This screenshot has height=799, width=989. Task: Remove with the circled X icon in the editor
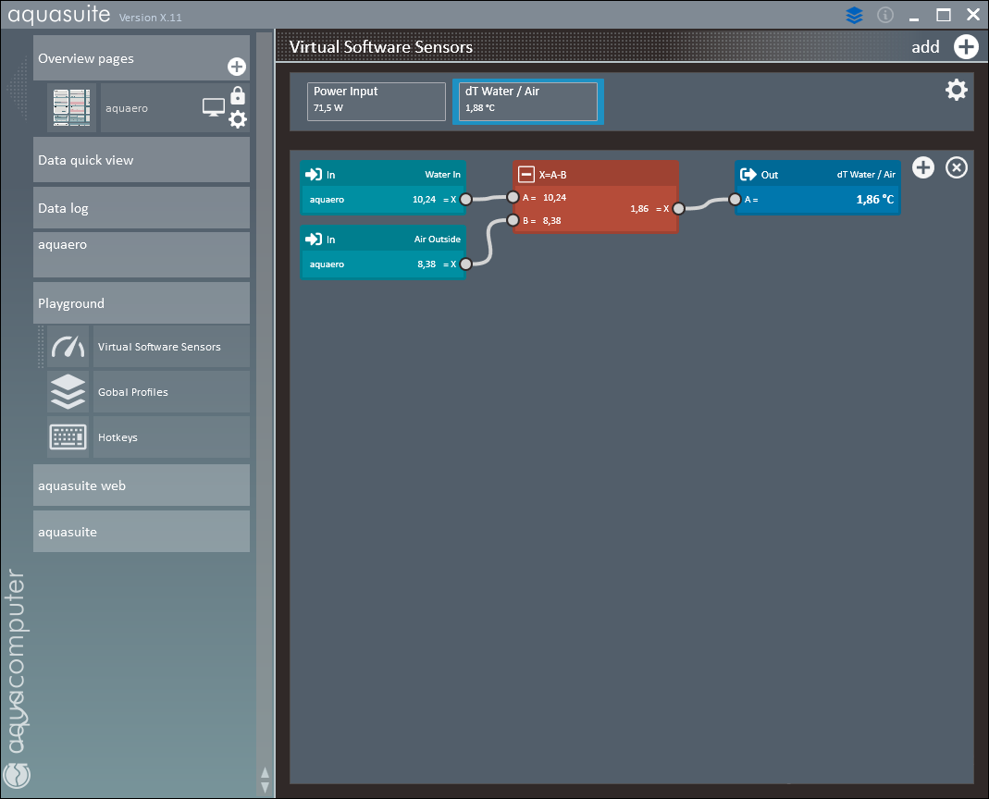click(x=957, y=167)
